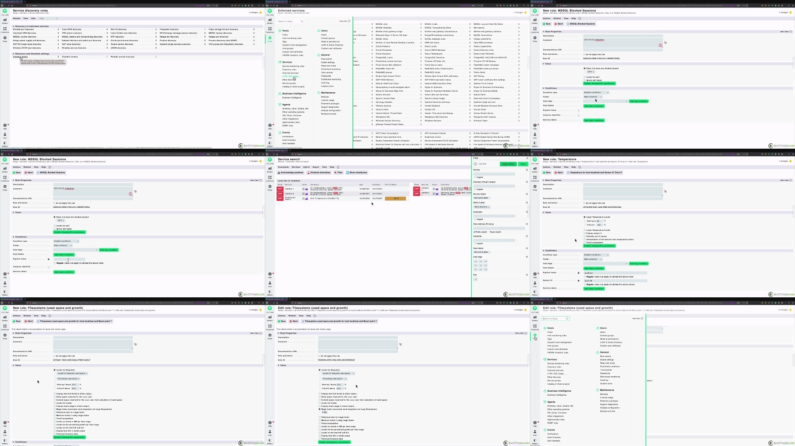Toggle Magic factor checkbox in Edit rule: Filesystems
This screenshot has height=446, width=795.
click(x=320, y=409)
